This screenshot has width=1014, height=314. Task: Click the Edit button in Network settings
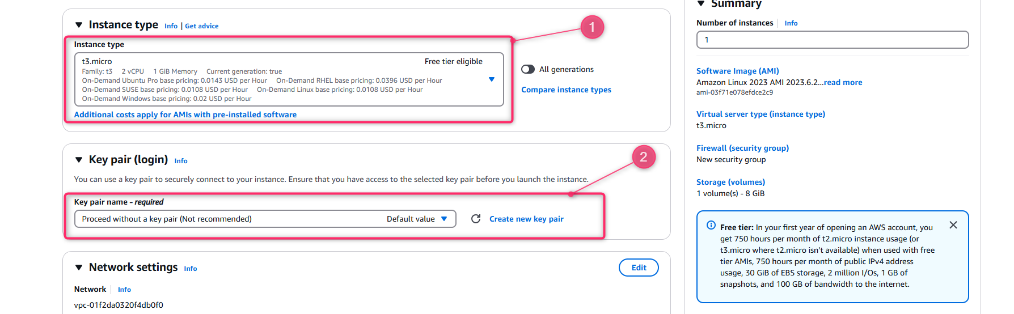pyautogui.click(x=639, y=268)
